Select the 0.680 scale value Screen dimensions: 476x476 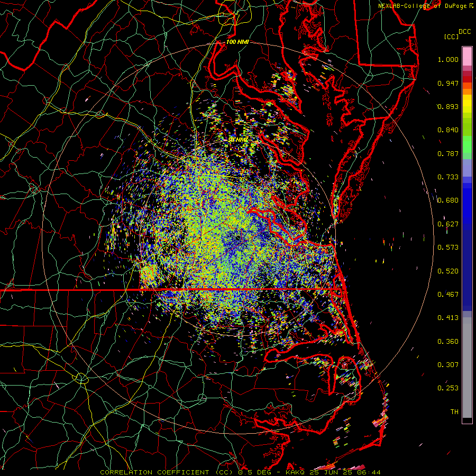pyautogui.click(x=448, y=200)
